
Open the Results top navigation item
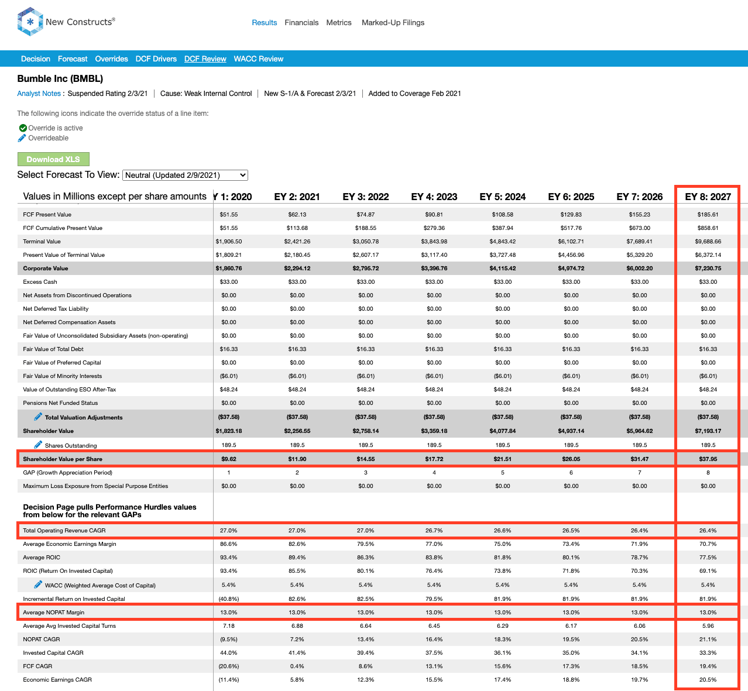click(x=265, y=23)
